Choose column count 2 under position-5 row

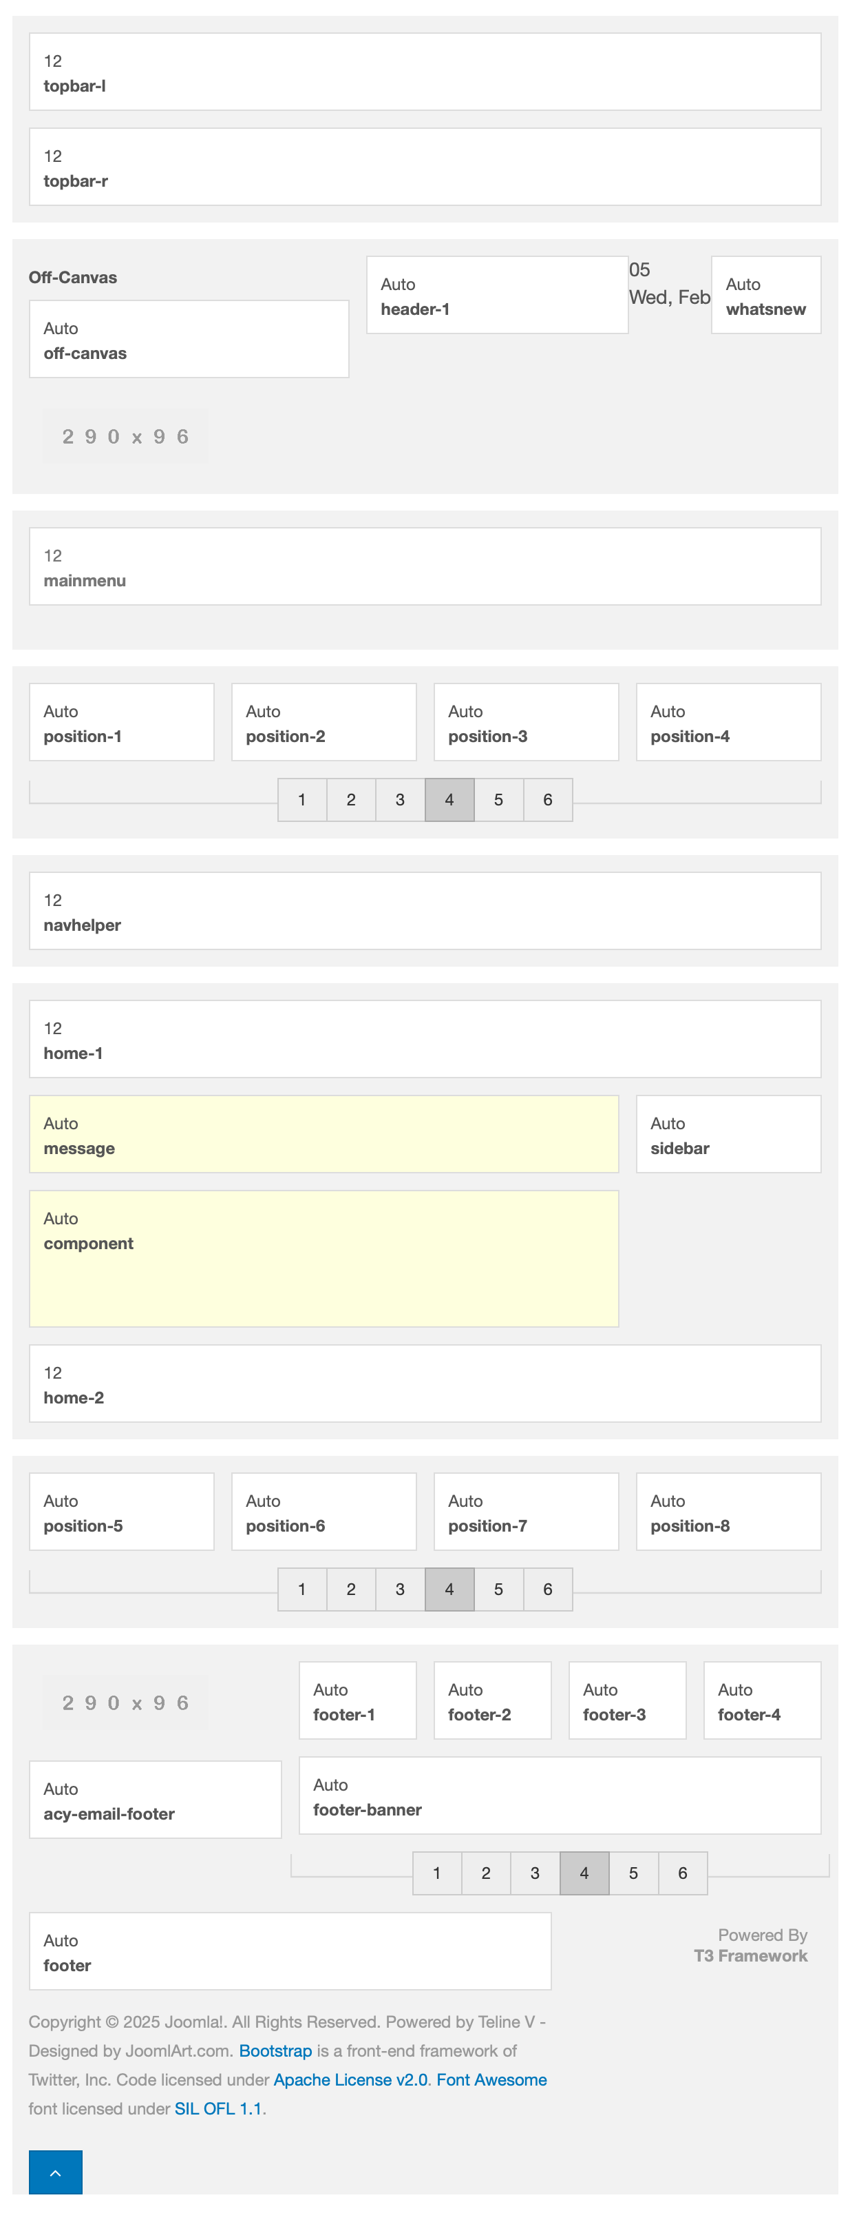click(350, 1589)
